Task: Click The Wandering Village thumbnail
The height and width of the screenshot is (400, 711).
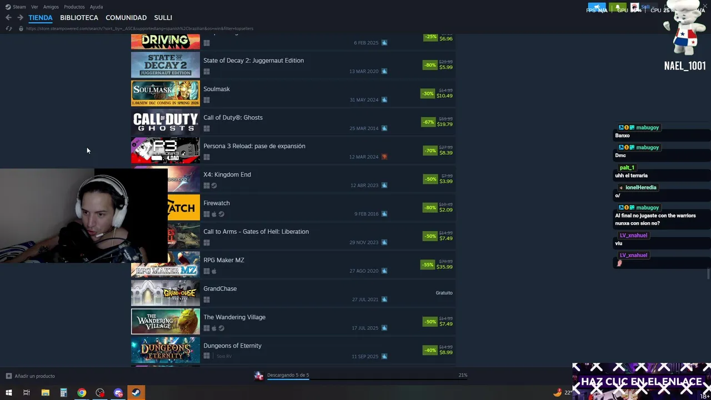Action: (165, 322)
